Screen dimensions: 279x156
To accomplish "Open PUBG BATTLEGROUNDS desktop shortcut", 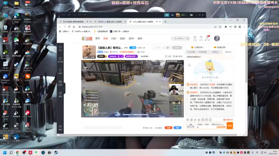I will (16, 127).
